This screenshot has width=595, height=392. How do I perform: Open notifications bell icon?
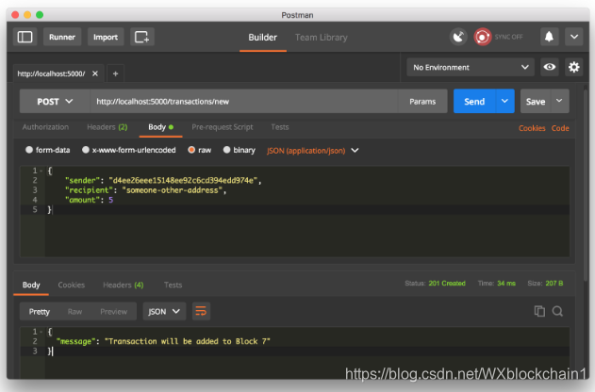549,37
